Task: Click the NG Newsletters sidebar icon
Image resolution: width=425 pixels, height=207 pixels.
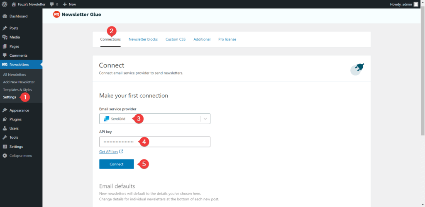Action: tap(5, 65)
